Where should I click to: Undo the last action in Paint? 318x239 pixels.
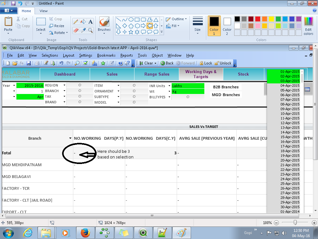click(20, 3)
